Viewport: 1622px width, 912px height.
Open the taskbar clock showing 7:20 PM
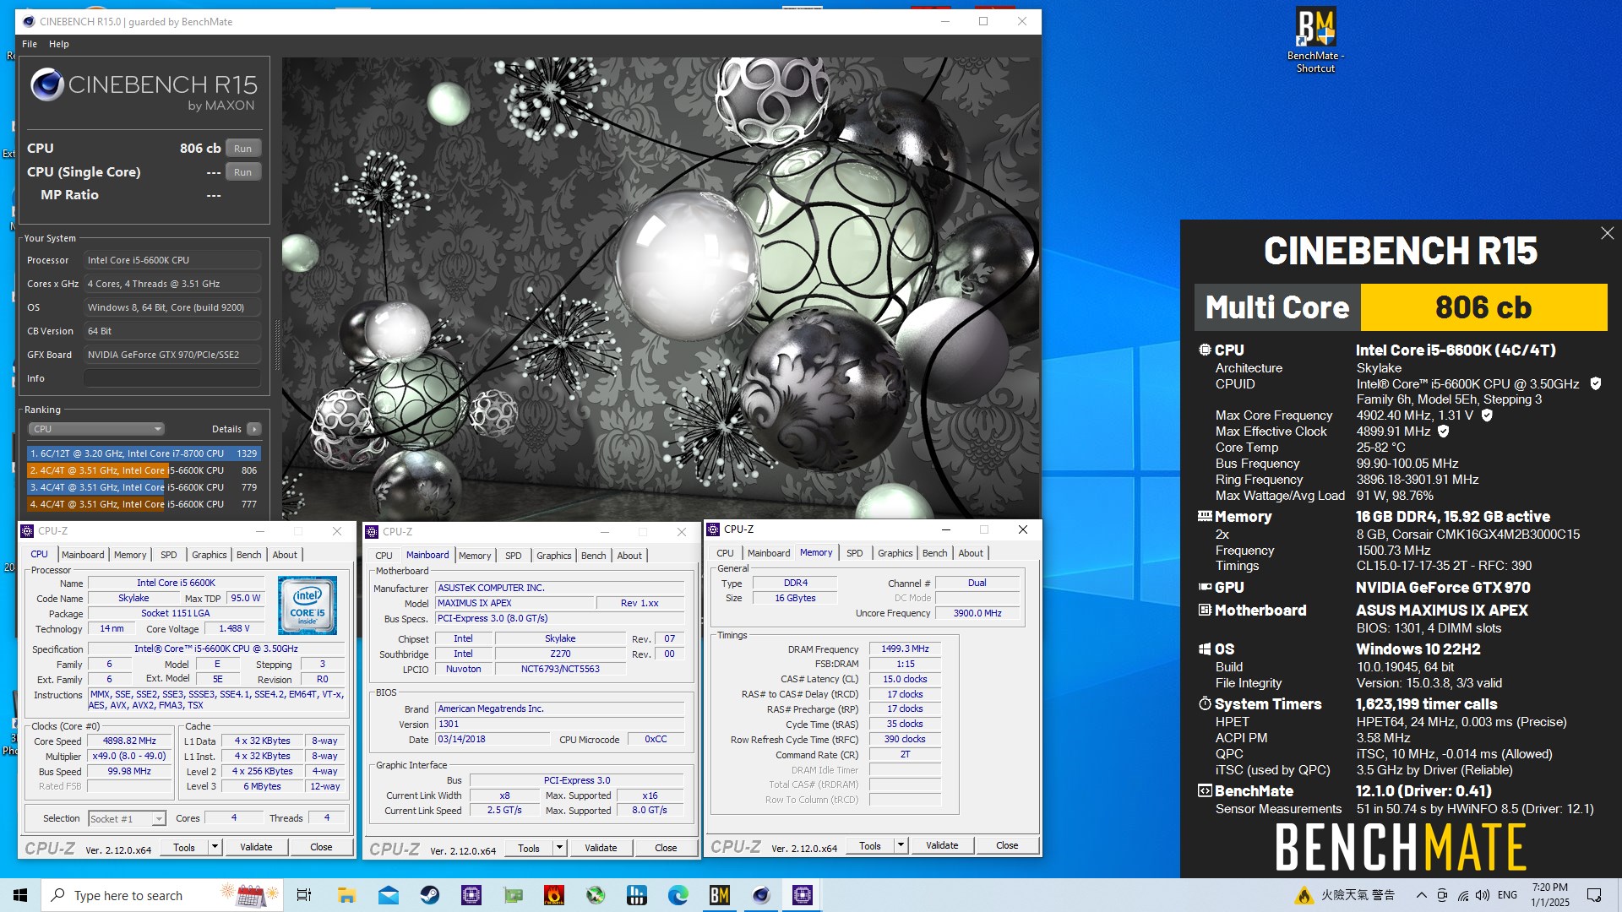pos(1550,895)
